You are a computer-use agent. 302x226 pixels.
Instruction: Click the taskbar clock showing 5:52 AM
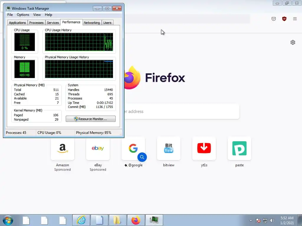click(287, 220)
